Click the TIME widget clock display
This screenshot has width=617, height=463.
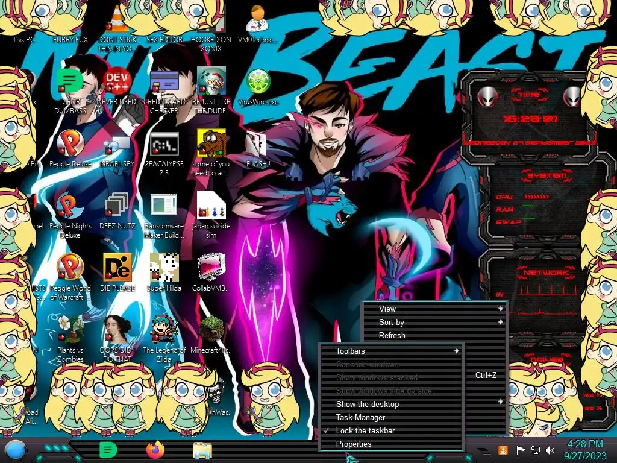[x=530, y=119]
